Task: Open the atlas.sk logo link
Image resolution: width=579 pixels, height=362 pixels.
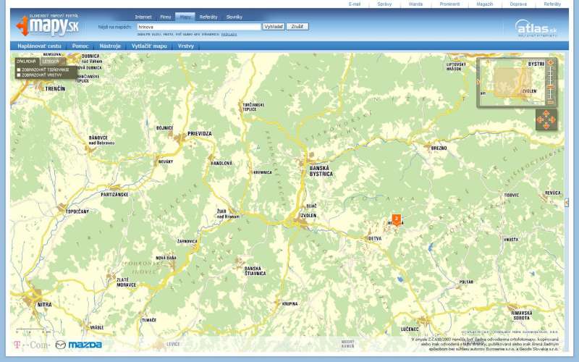Action: pyautogui.click(x=536, y=28)
